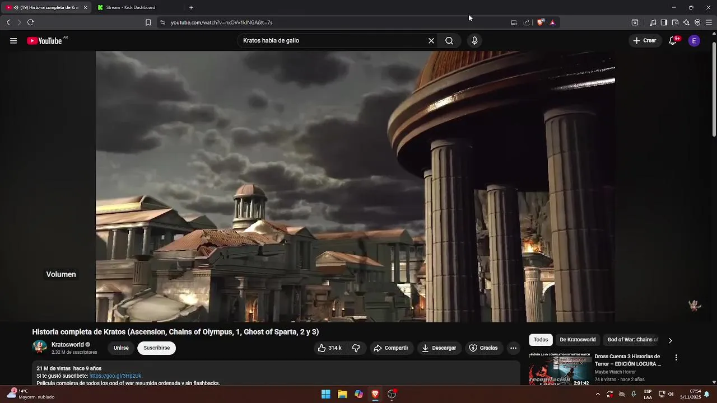Open the Kratosworld channel name link

[68, 345]
